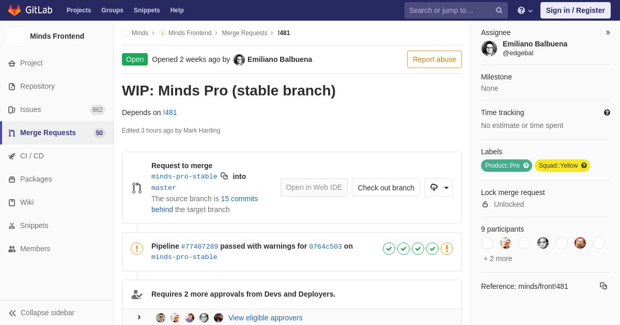Click the merge request branch icon

(136, 188)
